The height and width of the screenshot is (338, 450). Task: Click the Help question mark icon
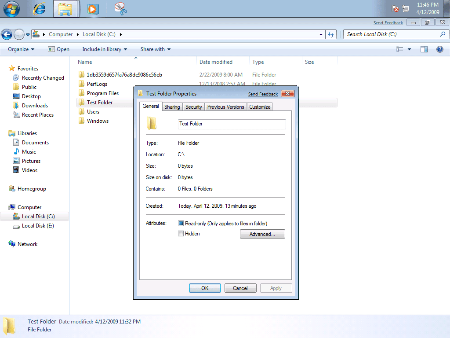pyautogui.click(x=439, y=49)
